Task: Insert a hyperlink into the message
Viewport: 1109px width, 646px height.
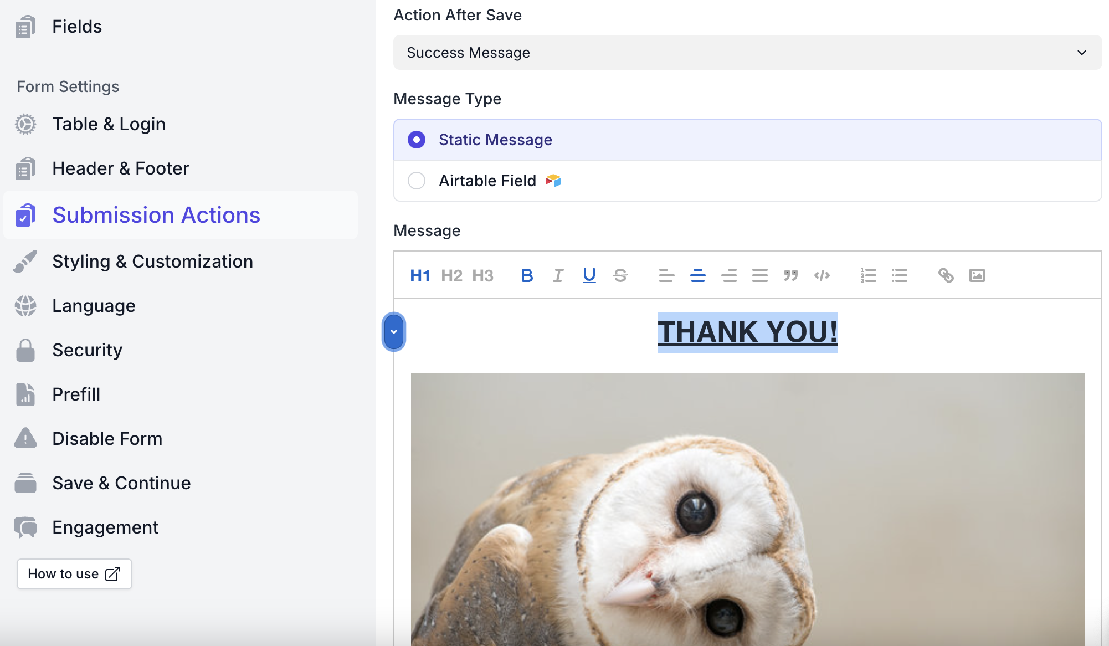Action: [x=946, y=275]
